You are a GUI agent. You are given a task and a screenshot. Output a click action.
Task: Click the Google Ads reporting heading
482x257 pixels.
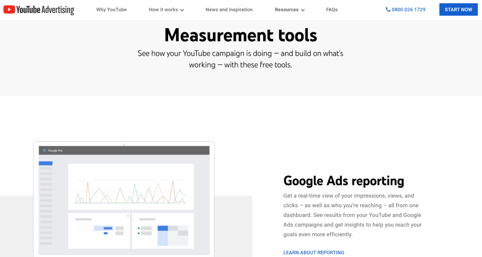[x=344, y=181]
